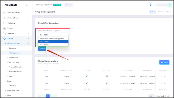Image resolution: width=174 pixels, height=98 pixels.
Task: Click the New tip suggestion button
Action: tap(164, 62)
